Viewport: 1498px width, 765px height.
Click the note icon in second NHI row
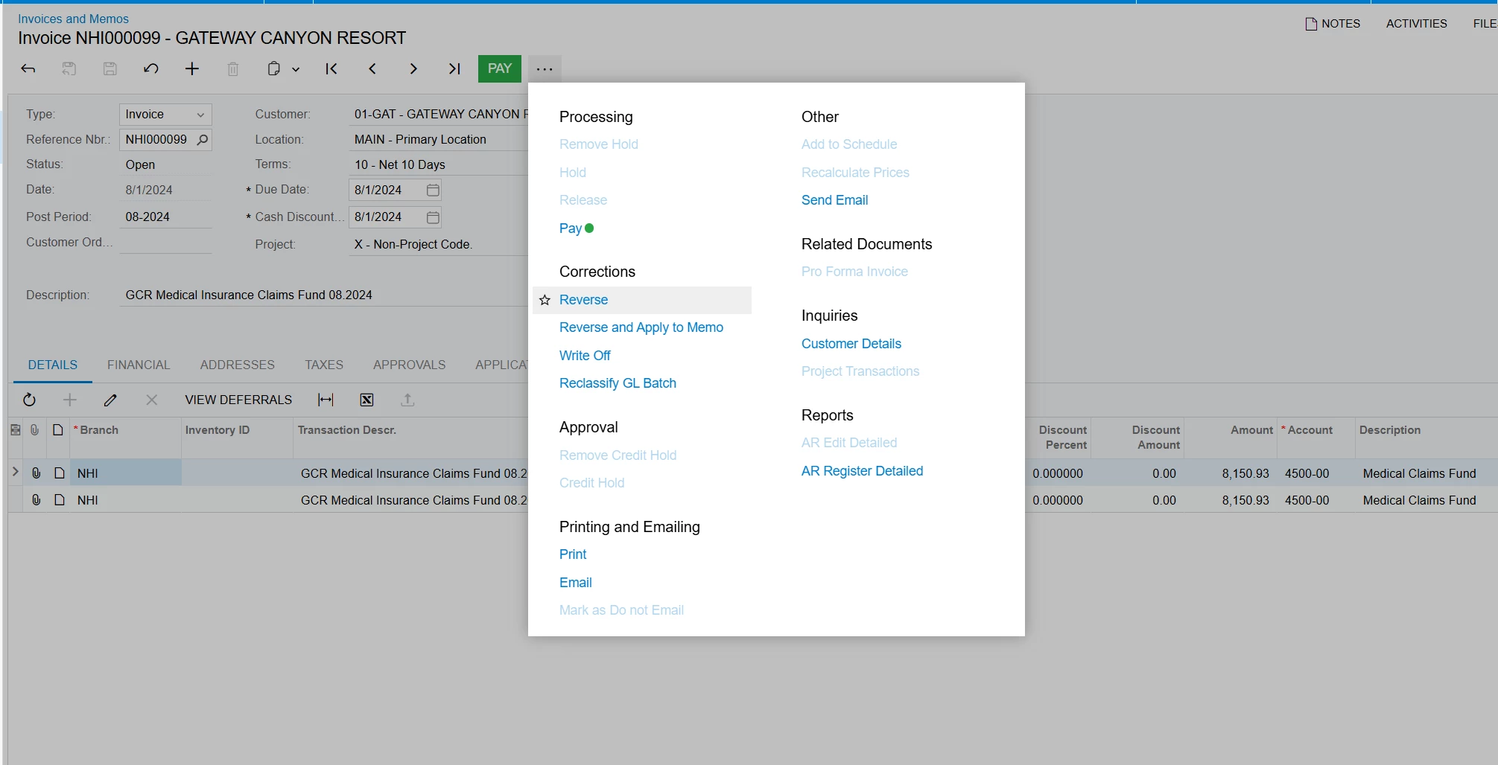(60, 500)
